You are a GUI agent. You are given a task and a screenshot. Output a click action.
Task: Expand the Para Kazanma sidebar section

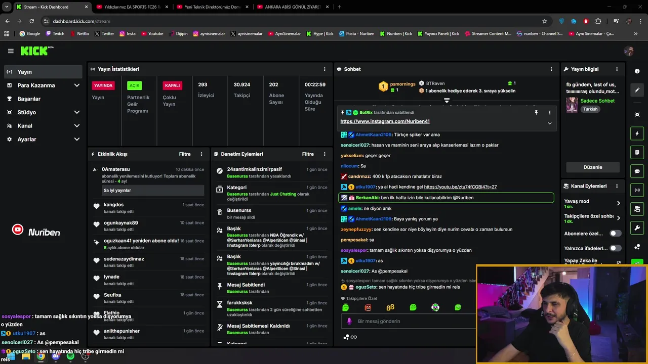coord(77,85)
